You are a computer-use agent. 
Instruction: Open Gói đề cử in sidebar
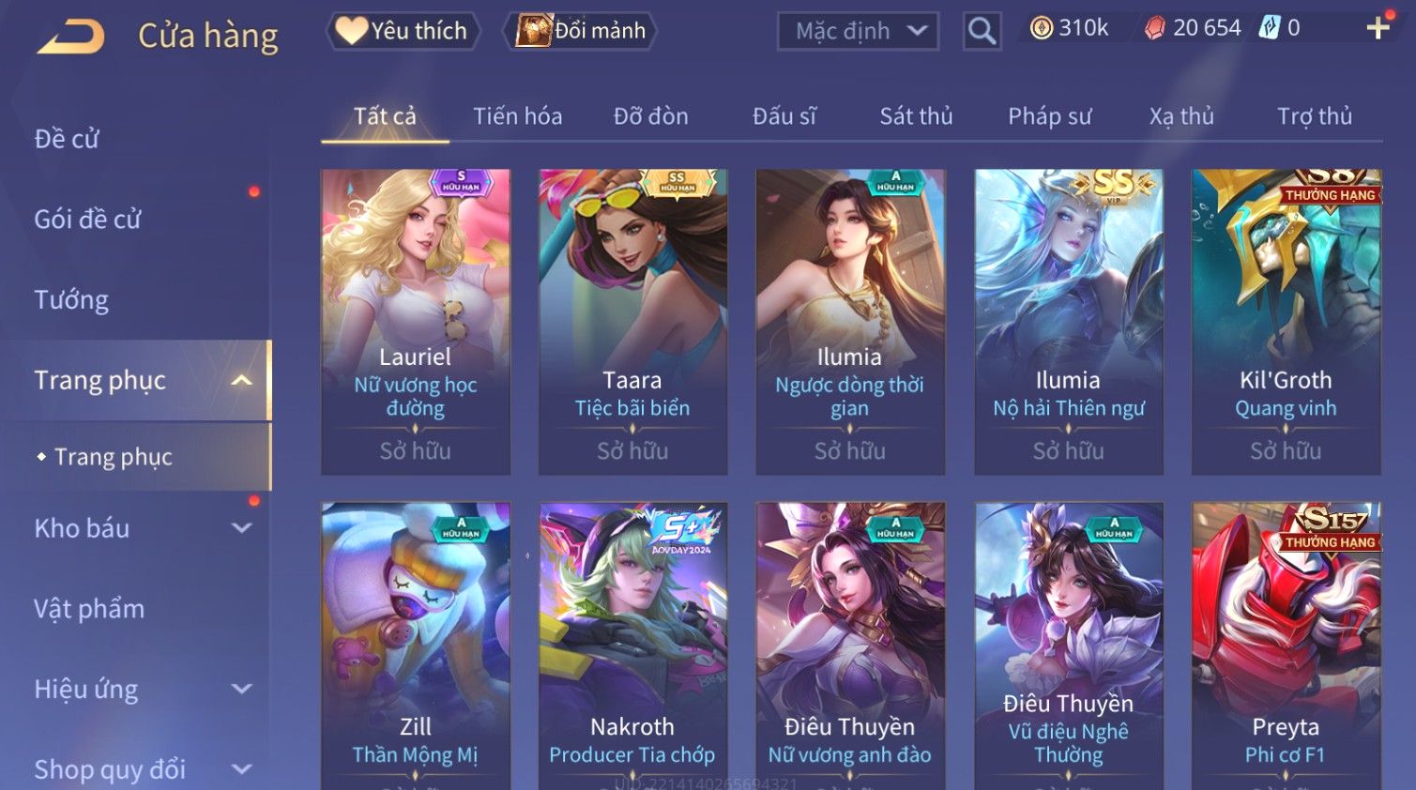pyautogui.click(x=87, y=220)
